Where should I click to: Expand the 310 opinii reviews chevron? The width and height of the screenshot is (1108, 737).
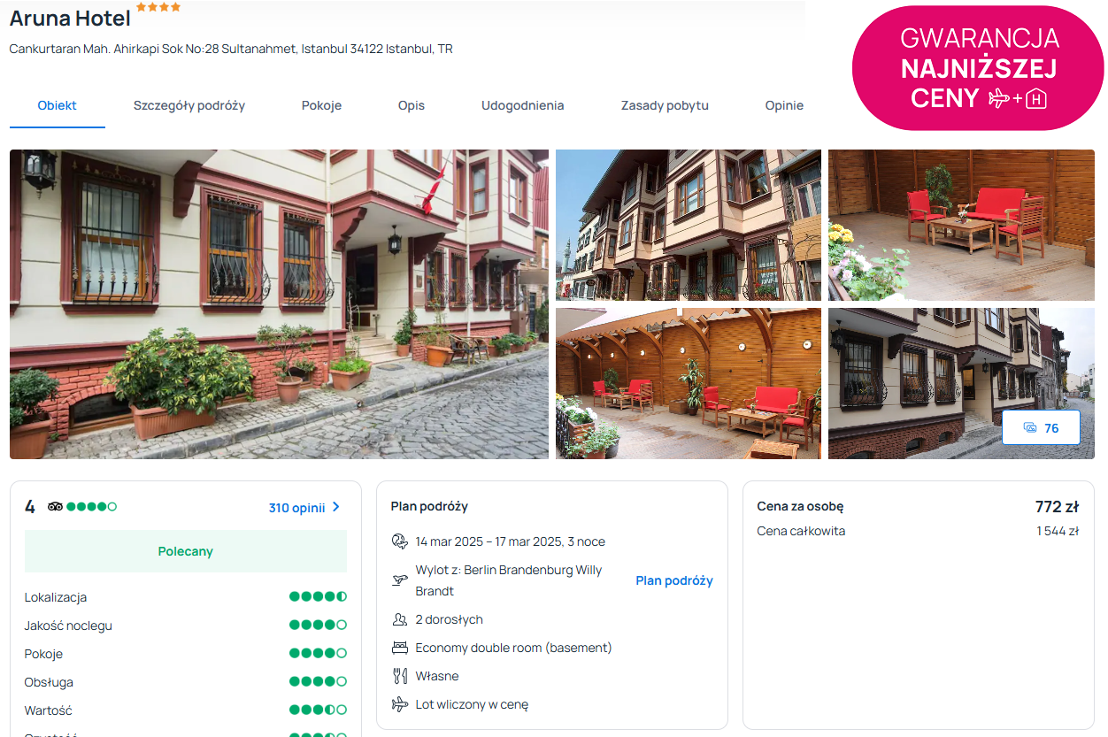pos(336,508)
